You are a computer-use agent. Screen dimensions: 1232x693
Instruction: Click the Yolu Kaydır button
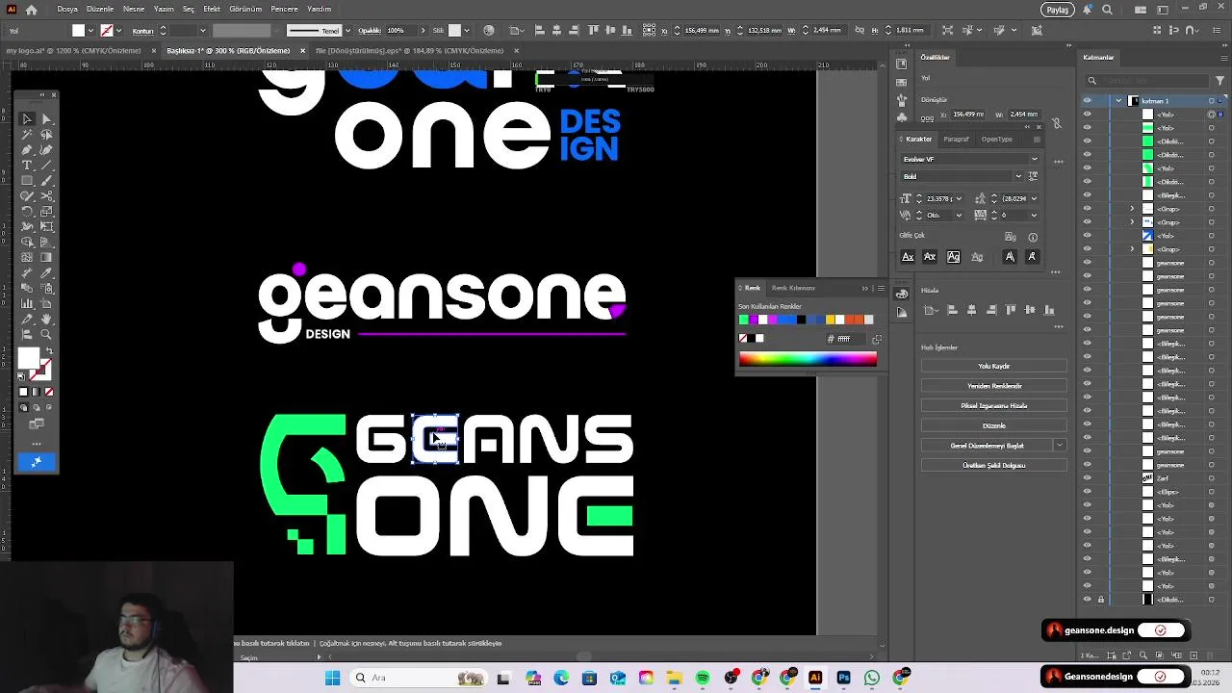[993, 366]
